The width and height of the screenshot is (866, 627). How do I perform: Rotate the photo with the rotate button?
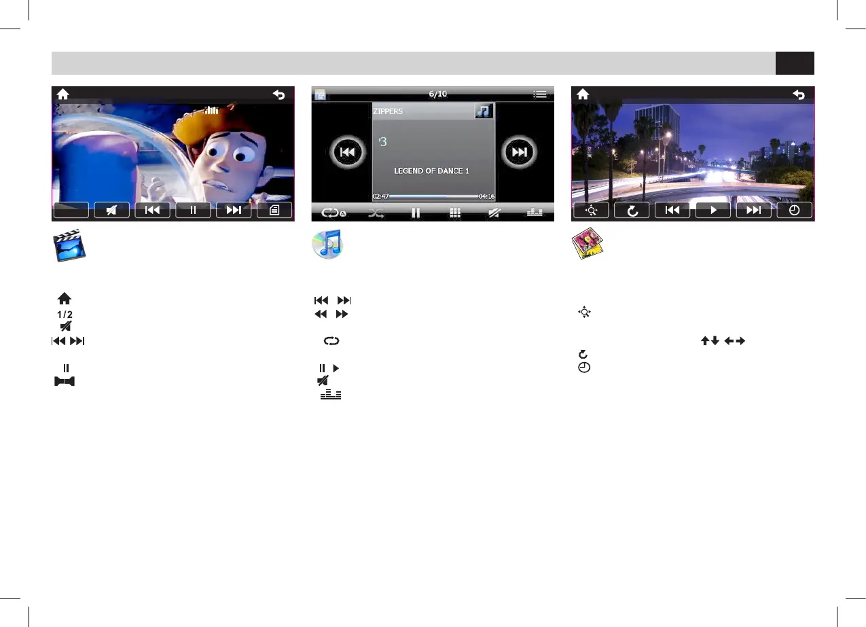click(x=632, y=211)
